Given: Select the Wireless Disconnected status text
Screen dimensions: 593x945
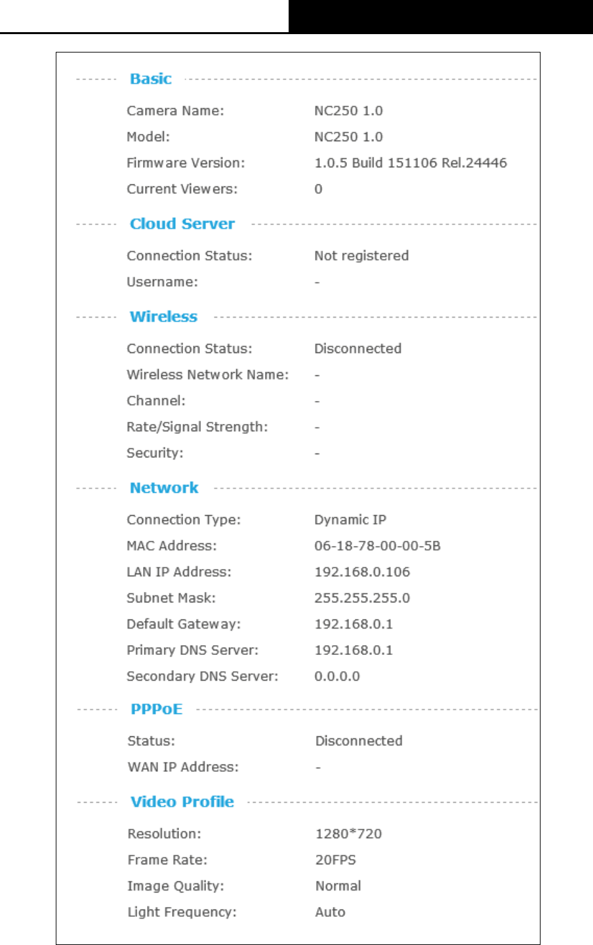Looking at the screenshot, I should tap(358, 348).
